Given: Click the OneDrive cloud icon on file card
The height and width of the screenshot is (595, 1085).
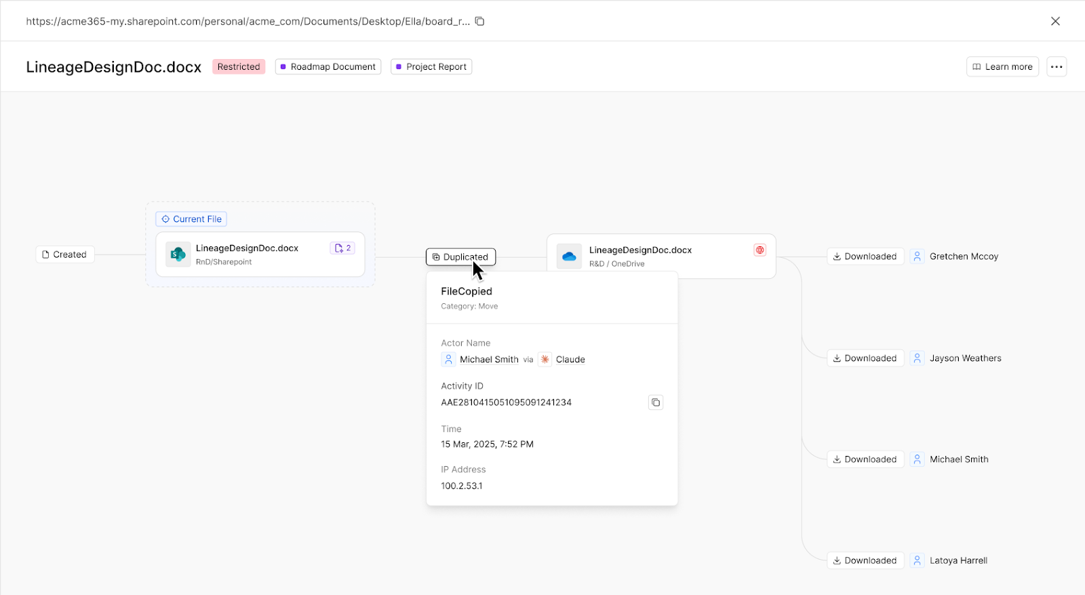Looking at the screenshot, I should point(569,256).
